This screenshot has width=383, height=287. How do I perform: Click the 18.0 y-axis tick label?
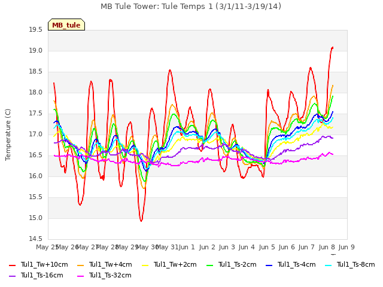(x=36, y=93)
